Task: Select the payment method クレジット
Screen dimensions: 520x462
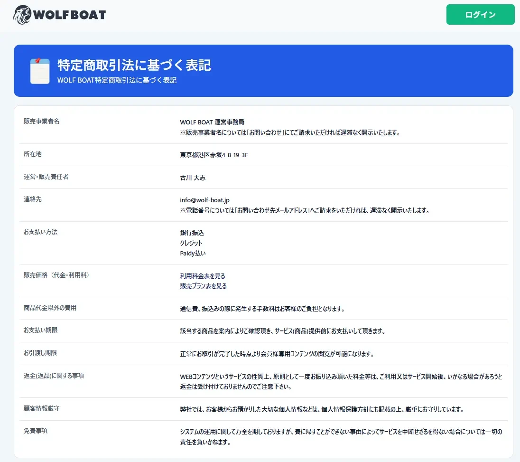Action: coord(191,243)
